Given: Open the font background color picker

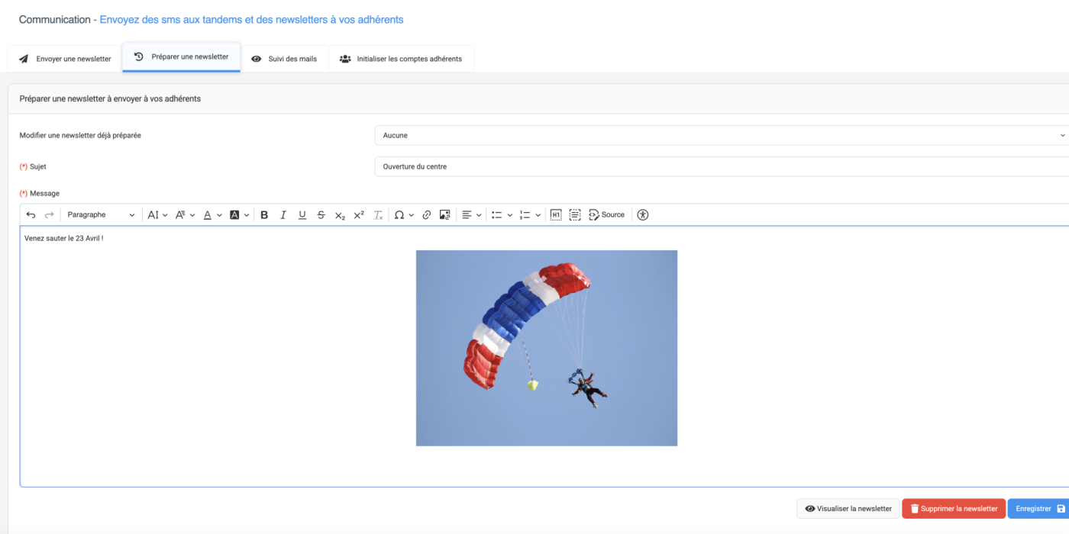Looking at the screenshot, I should 240,215.
